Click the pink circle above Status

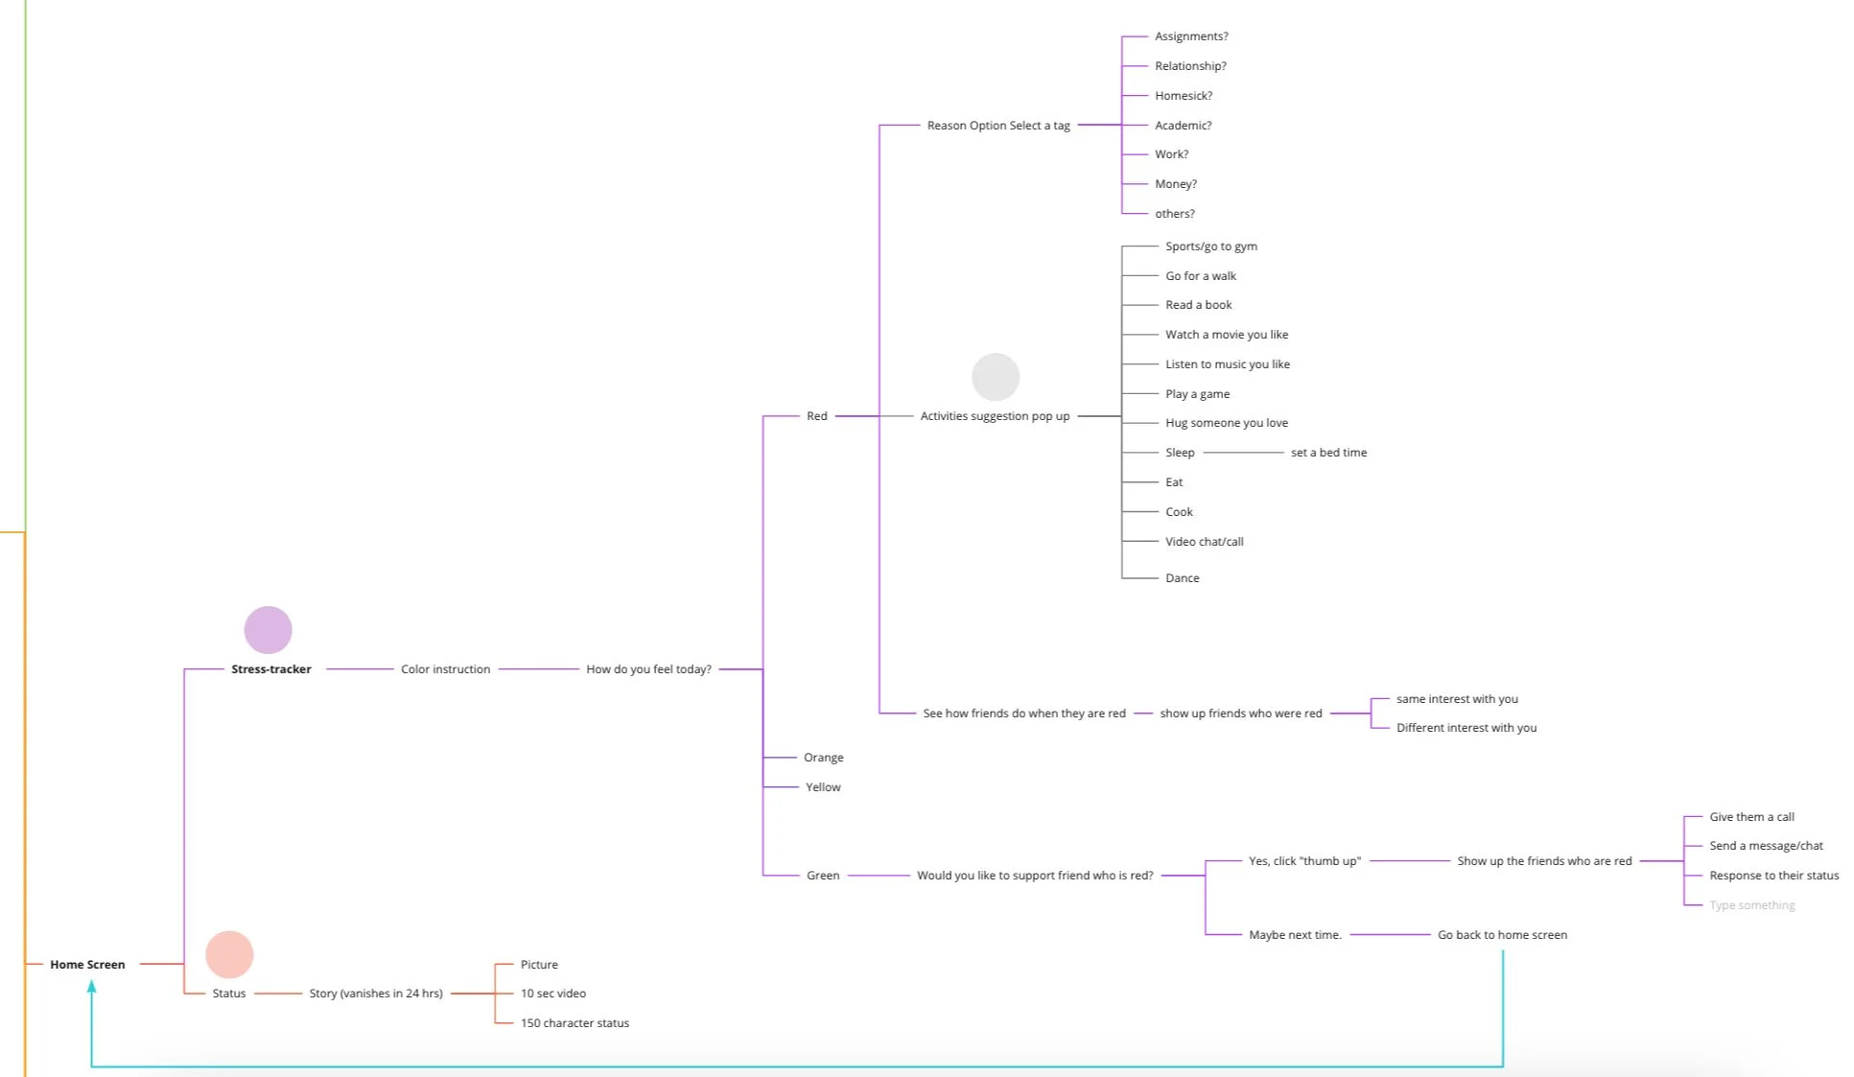[229, 954]
